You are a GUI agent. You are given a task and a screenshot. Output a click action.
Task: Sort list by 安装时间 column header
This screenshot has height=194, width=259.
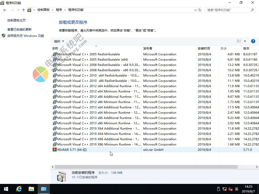pos(204,48)
